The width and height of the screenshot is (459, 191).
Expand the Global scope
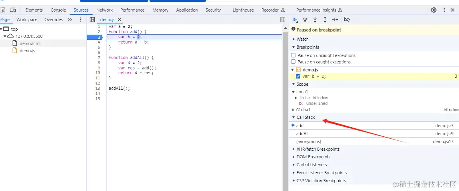pyautogui.click(x=293, y=110)
